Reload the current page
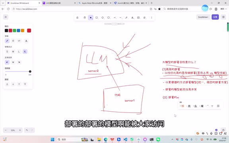Screen dimensions: 229x143 click(x=8, y=9)
